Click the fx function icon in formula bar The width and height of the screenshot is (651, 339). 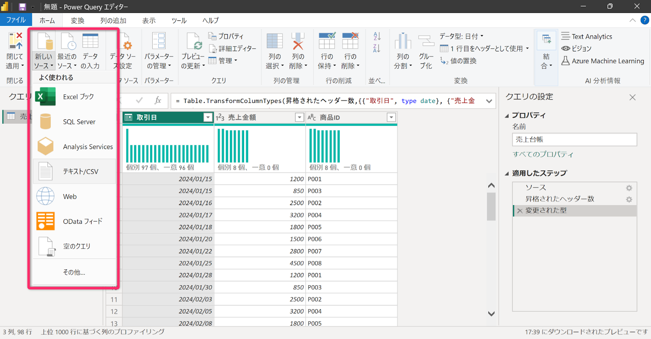coord(158,101)
